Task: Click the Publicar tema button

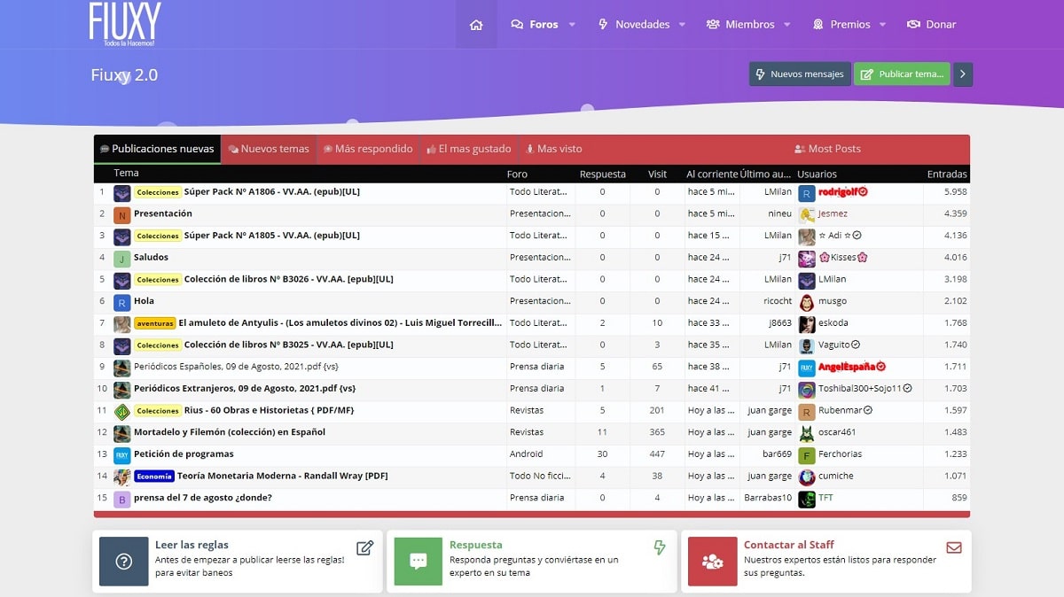Action: (902, 74)
